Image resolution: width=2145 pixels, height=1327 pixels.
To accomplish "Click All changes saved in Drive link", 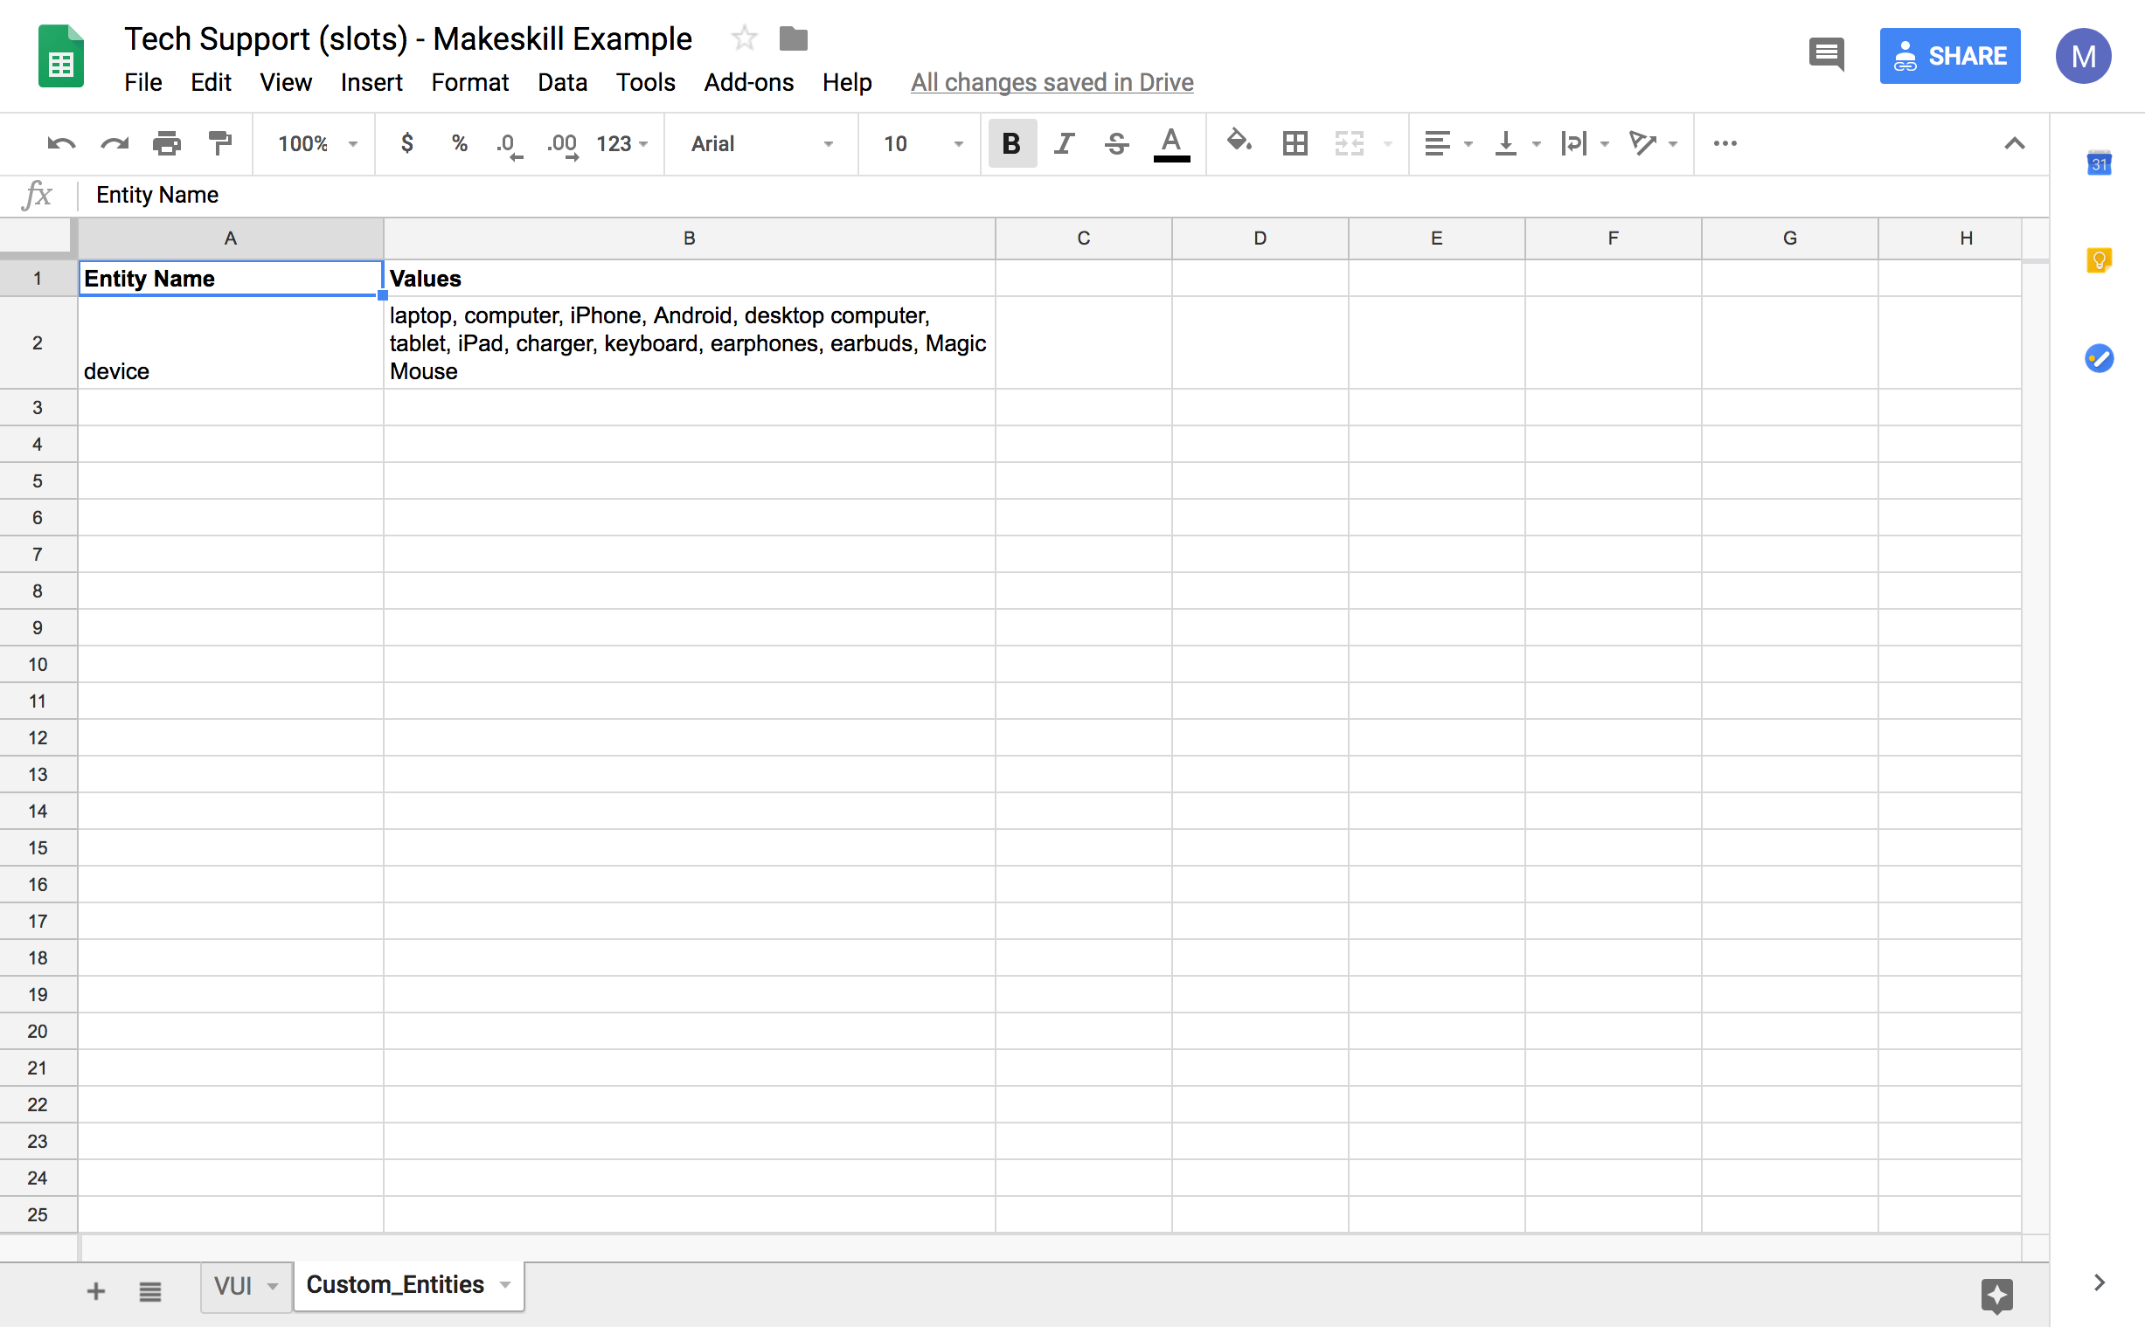I will pyautogui.click(x=1052, y=82).
